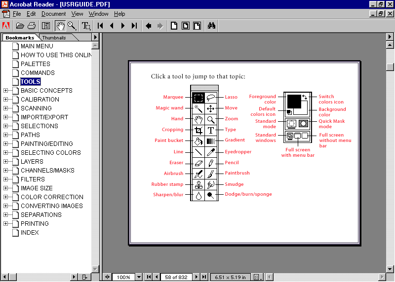Screen dimensions: 395x282
Task: Click the Sharpen/blur drop tool in the diagram
Action: coord(198,195)
